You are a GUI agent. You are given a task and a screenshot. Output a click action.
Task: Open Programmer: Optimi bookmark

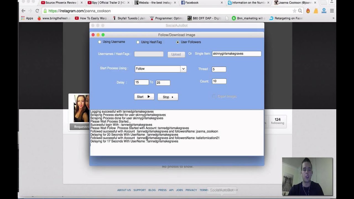click(x=166, y=18)
